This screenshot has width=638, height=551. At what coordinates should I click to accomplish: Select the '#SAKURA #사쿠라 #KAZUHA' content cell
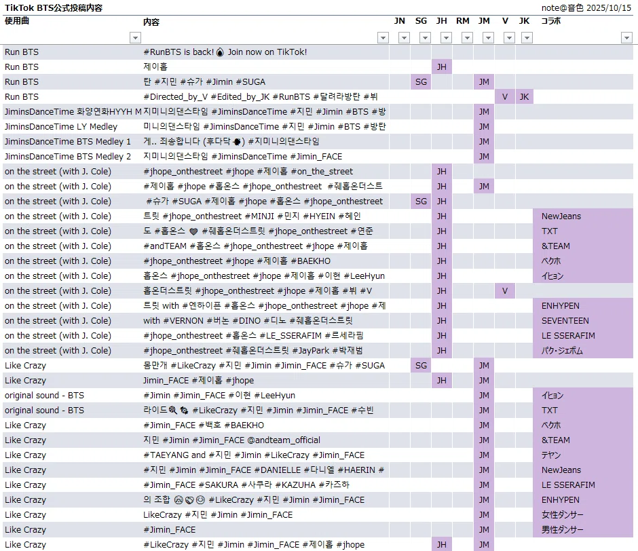tap(265, 485)
